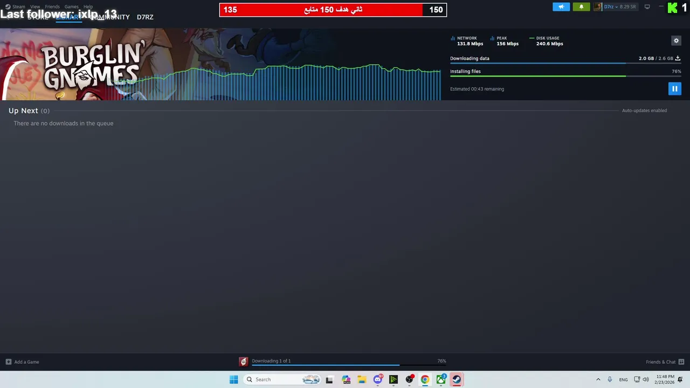Click the megaphone announcements button
Image resolution: width=690 pixels, height=388 pixels.
coord(561,7)
